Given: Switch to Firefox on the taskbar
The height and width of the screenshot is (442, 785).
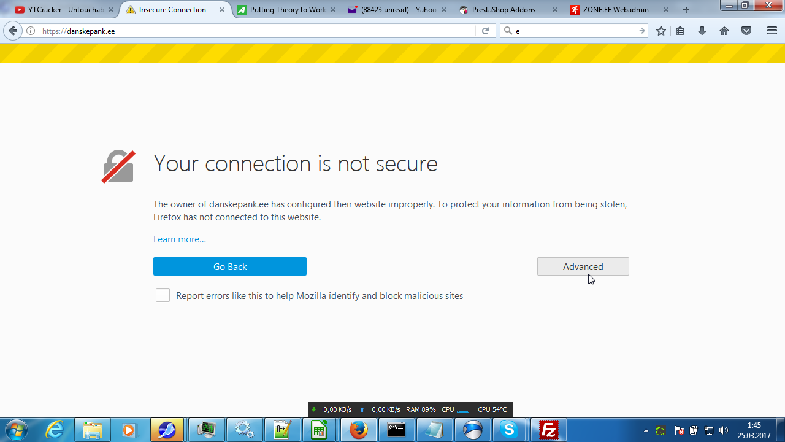Looking at the screenshot, I should [x=358, y=430].
